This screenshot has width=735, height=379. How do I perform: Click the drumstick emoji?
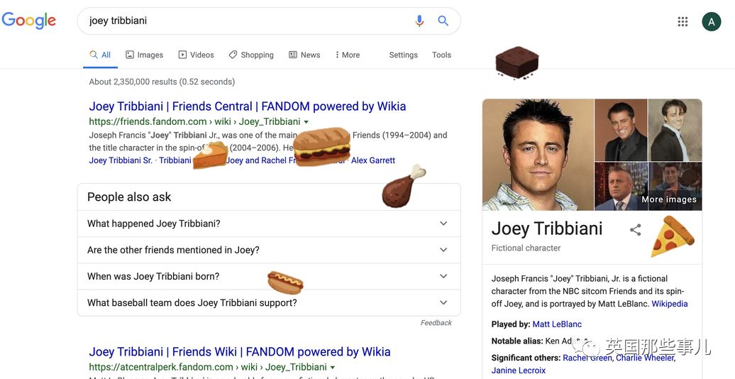[x=402, y=187]
